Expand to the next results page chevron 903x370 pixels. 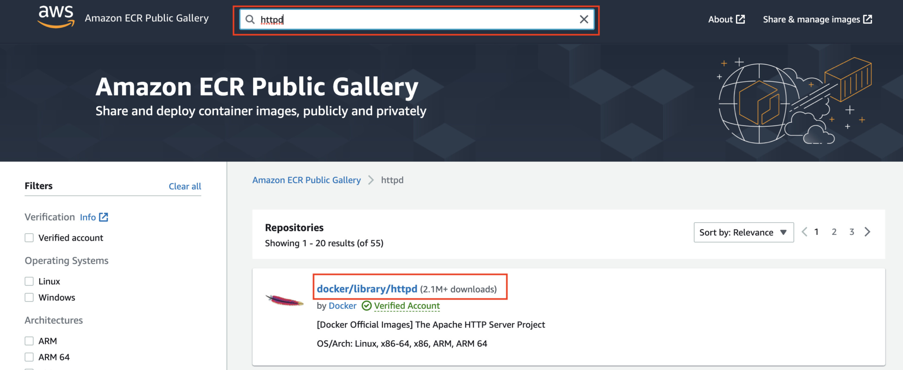click(x=867, y=232)
